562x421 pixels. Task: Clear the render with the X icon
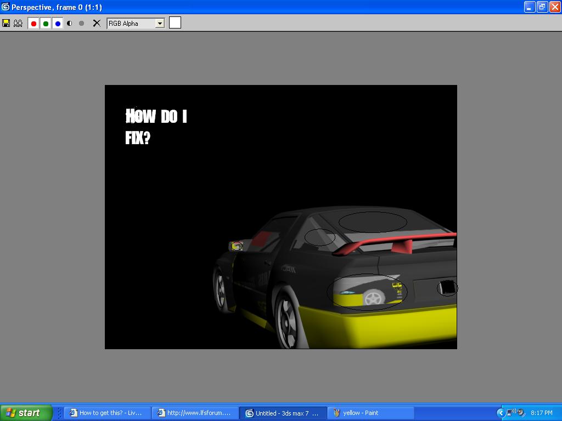(97, 23)
